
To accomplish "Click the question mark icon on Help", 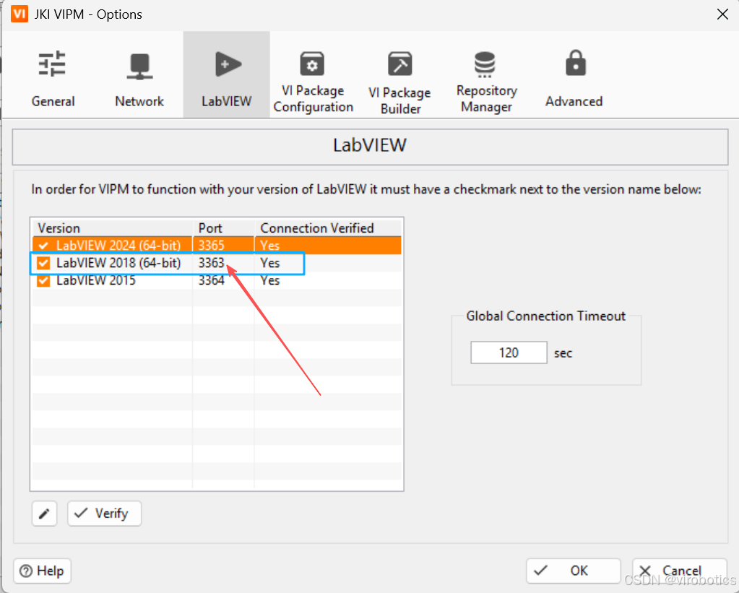I will tap(27, 571).
